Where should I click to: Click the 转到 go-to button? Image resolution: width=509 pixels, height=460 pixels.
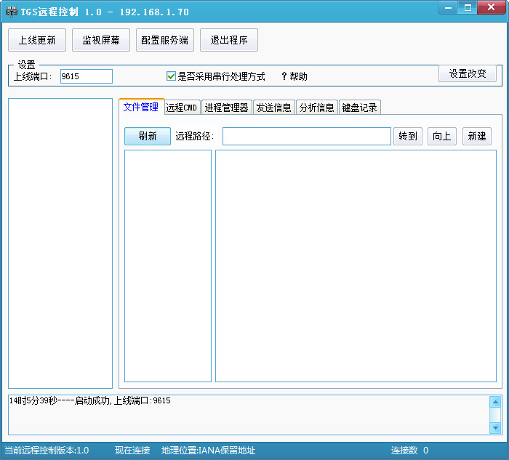point(408,136)
